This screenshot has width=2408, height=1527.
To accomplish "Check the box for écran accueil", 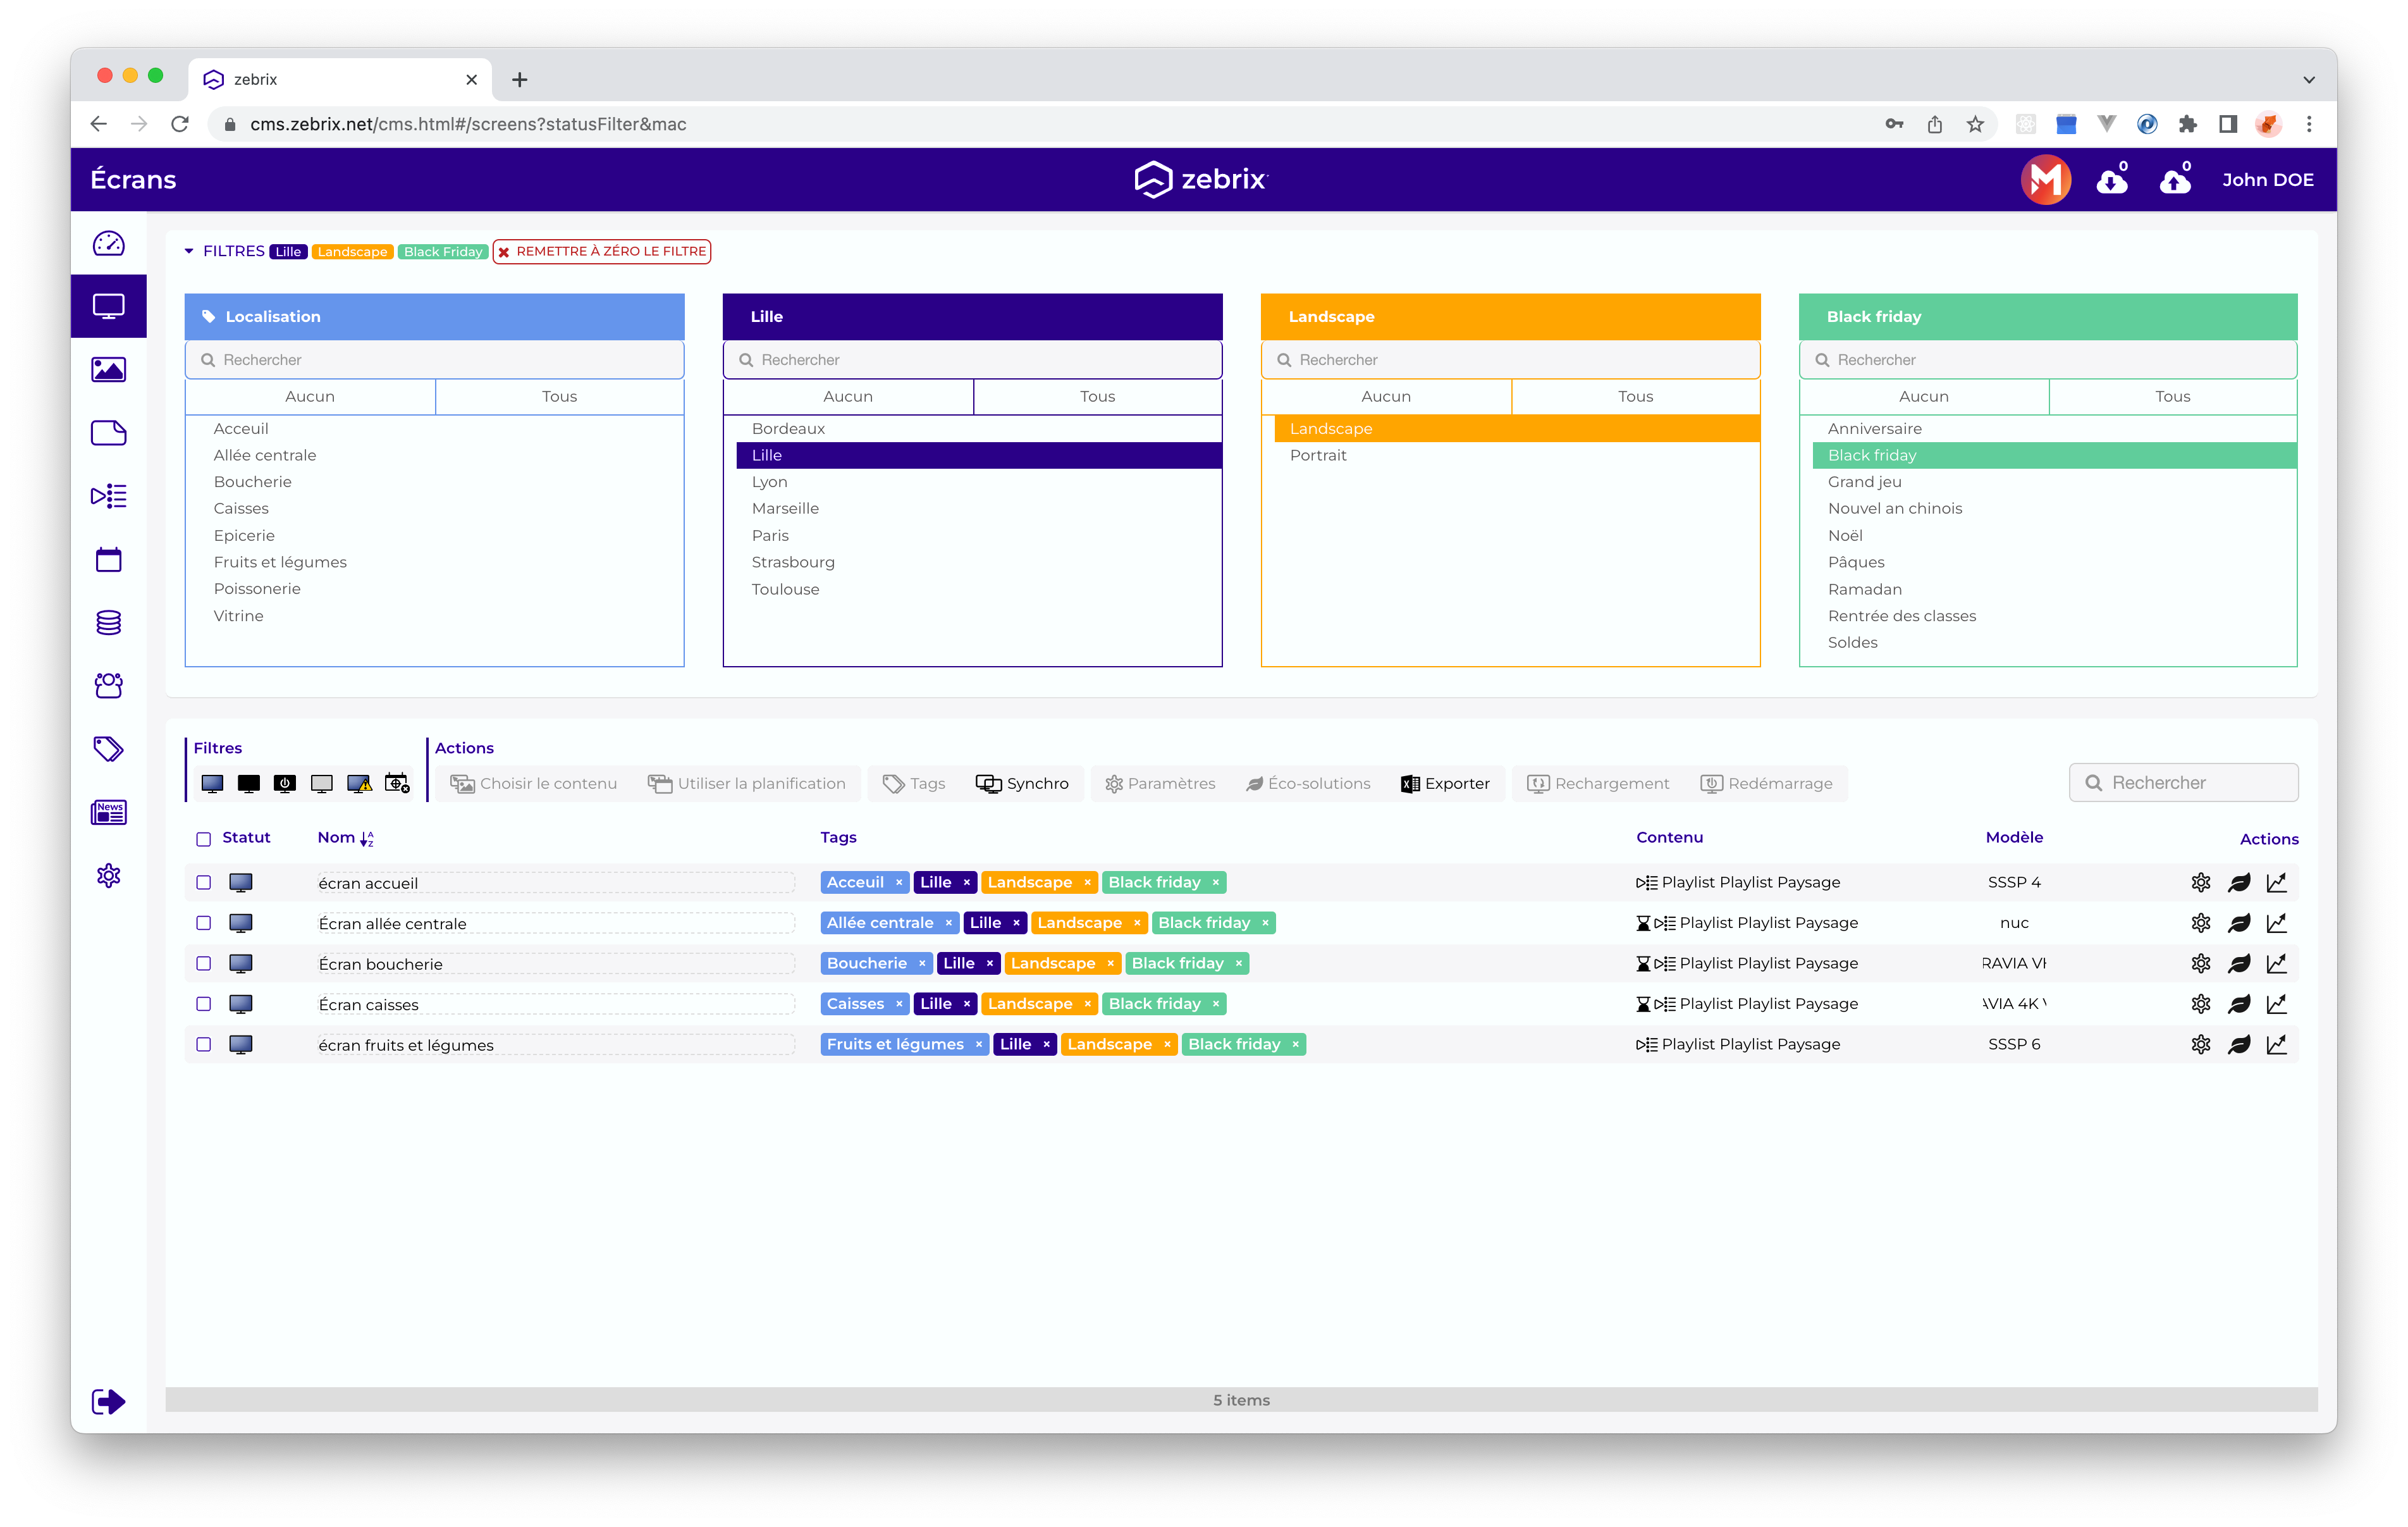I will click(204, 882).
